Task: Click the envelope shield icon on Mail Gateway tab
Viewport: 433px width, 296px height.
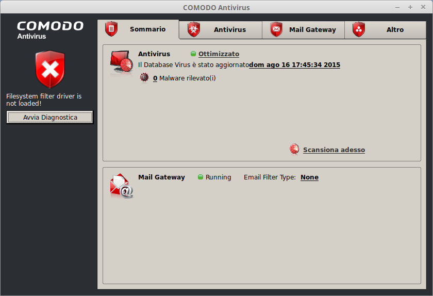Action: 276,29
